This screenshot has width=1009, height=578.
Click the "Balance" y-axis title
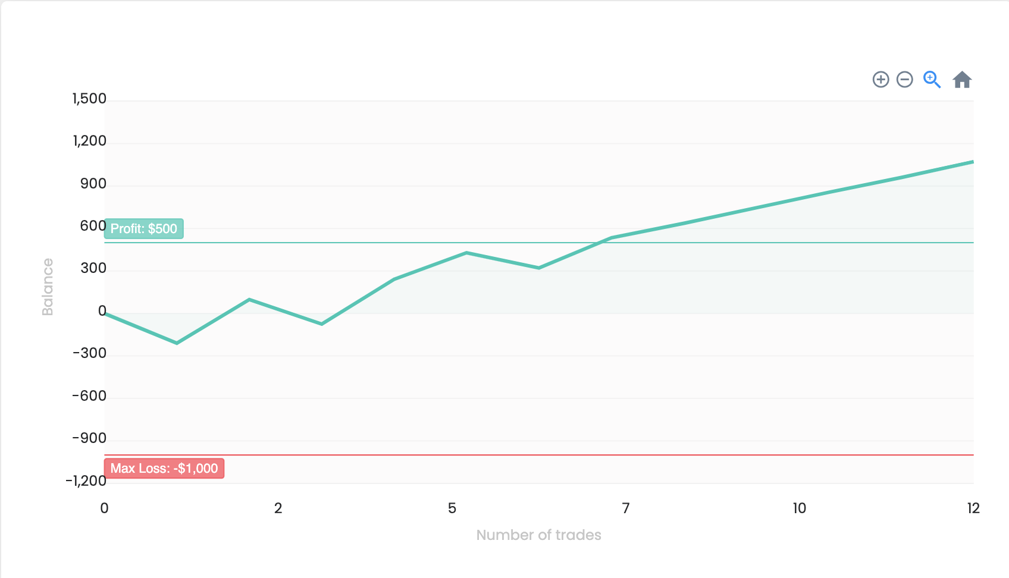click(x=48, y=287)
